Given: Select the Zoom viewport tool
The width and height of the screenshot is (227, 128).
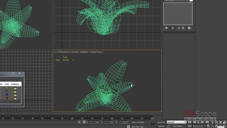Looking at the screenshot, I should coord(212,122).
